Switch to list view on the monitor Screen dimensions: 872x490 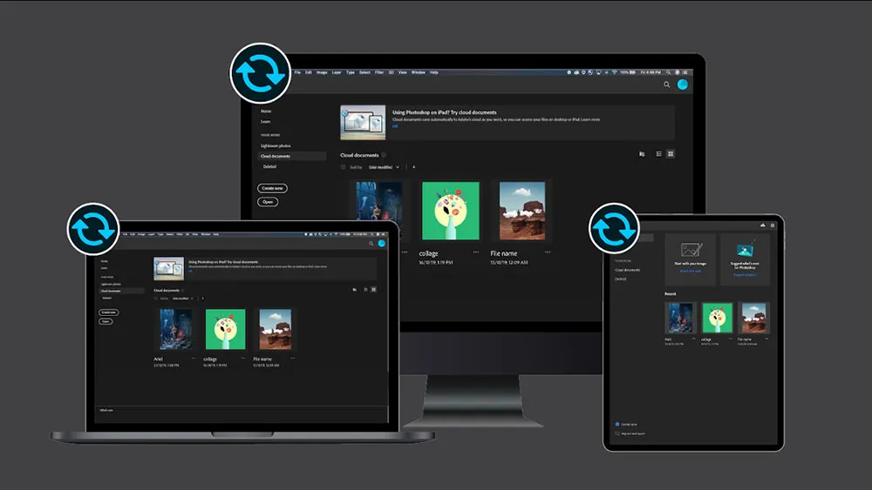click(x=658, y=154)
